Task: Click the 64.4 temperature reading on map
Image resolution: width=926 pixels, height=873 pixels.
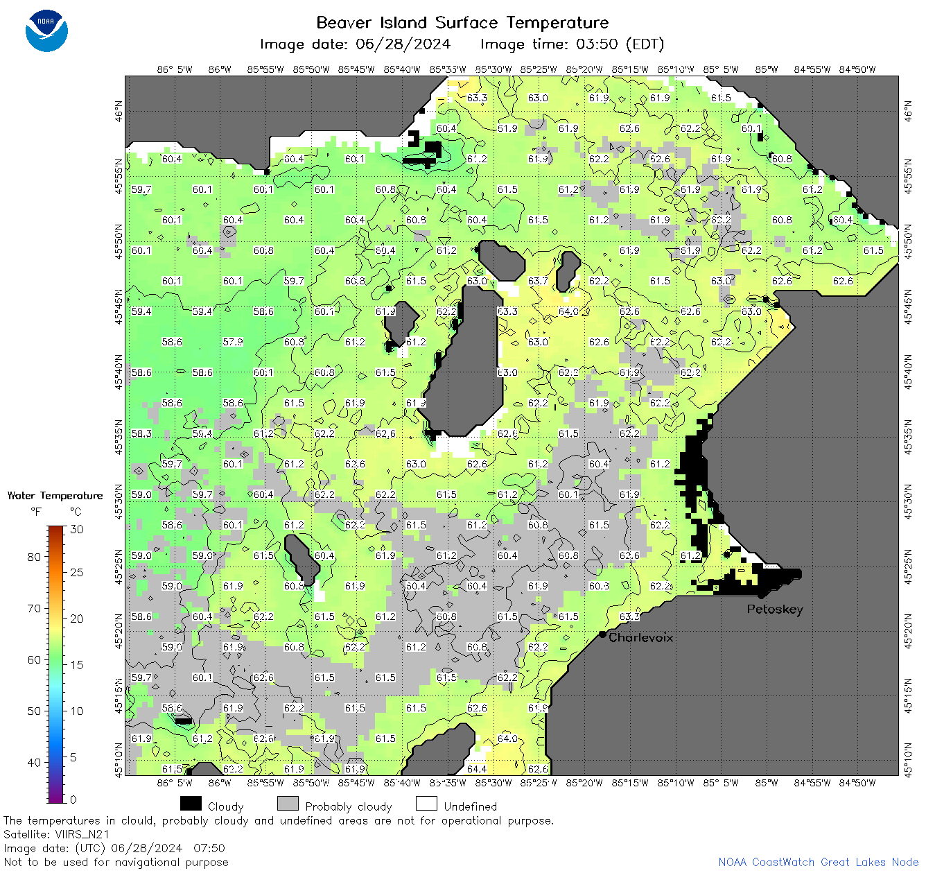Action: (x=477, y=769)
